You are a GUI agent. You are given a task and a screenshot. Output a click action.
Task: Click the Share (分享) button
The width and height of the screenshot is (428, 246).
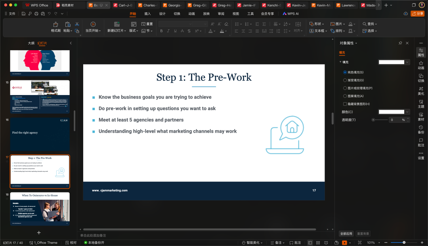pyautogui.click(x=417, y=13)
